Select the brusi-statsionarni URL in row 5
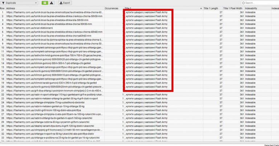 pos(29,28)
